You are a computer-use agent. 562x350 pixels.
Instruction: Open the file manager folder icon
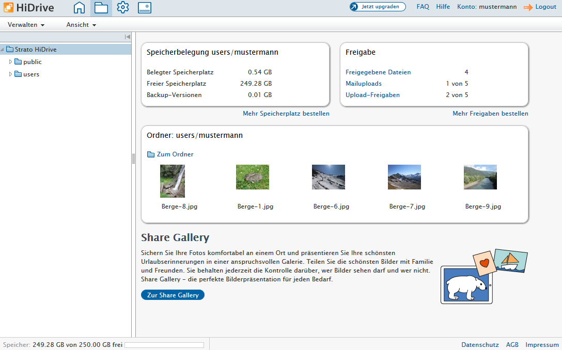click(x=101, y=8)
